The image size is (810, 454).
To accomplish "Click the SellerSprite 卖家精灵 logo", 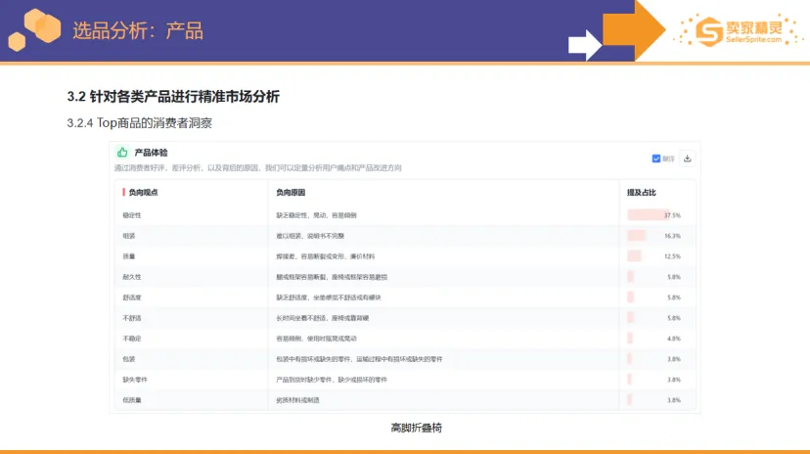I will point(739,30).
